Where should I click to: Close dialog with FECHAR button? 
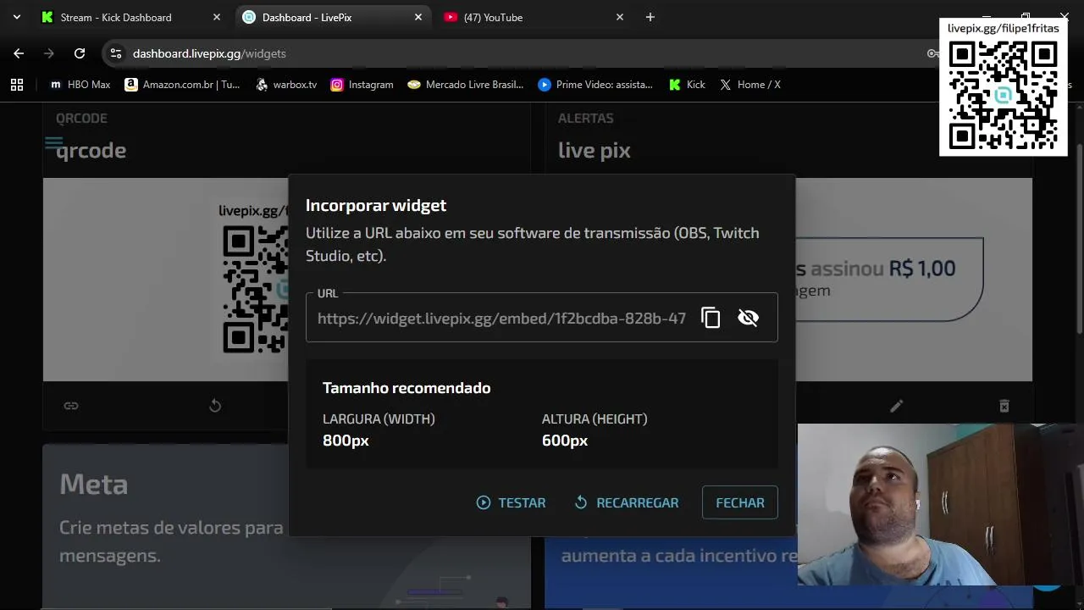click(740, 502)
